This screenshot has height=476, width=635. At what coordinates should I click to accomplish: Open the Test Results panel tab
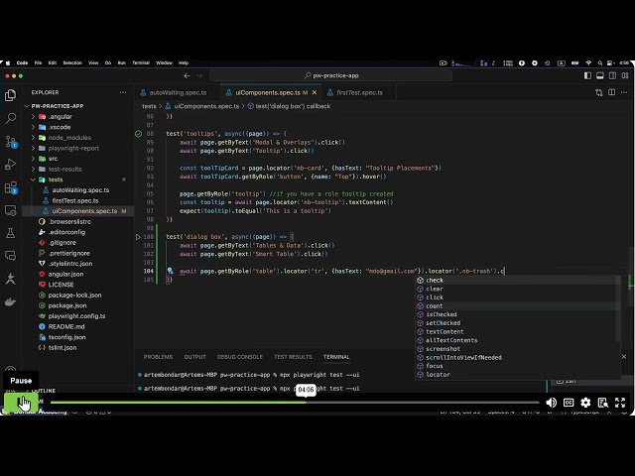point(293,357)
